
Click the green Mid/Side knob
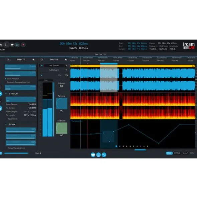point(61,128)
